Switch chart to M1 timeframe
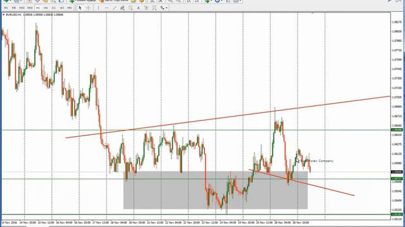Image resolution: width=405 pixels, height=227 pixels. pyautogui.click(x=6, y=8)
